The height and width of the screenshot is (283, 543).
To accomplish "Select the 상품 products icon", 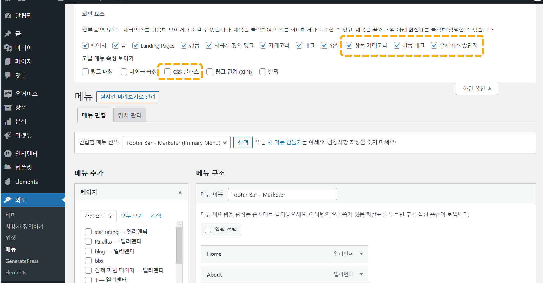I will click(8, 108).
